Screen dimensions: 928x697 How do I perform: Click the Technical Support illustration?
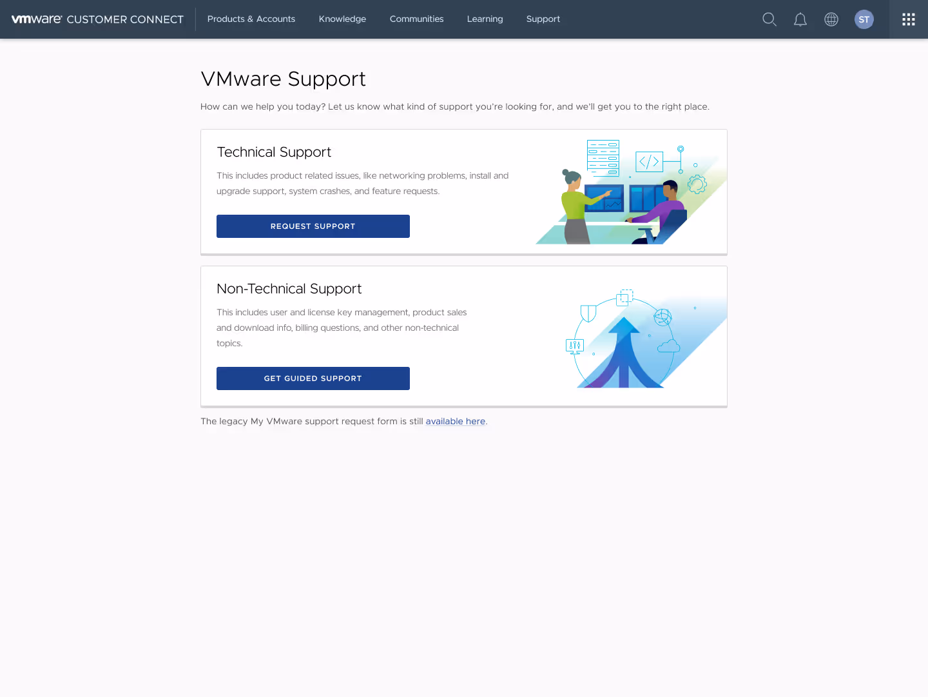click(x=632, y=192)
